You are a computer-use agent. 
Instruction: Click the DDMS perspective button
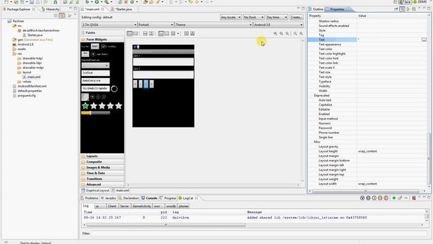[x=420, y=2]
